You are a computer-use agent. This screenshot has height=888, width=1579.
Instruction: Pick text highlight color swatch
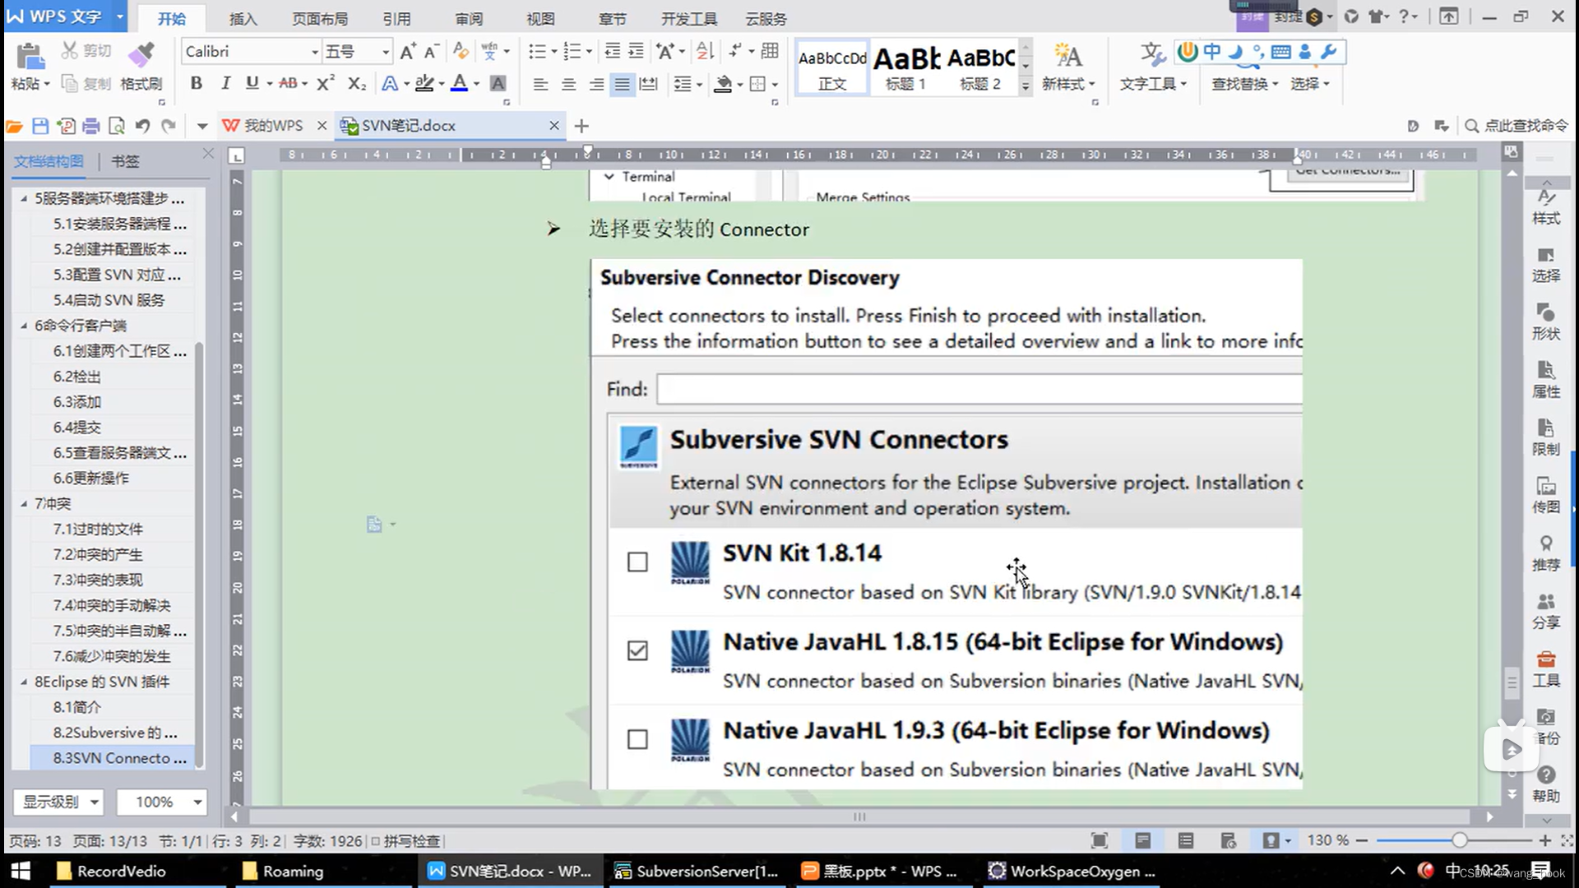424,83
